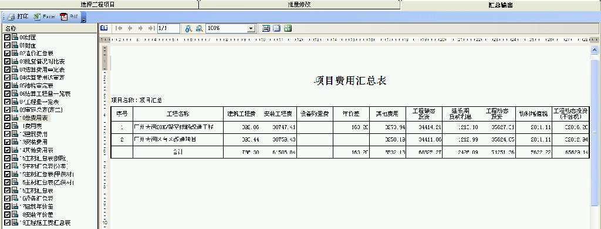Uncheck the 00封面 report checkbox

tap(7, 37)
